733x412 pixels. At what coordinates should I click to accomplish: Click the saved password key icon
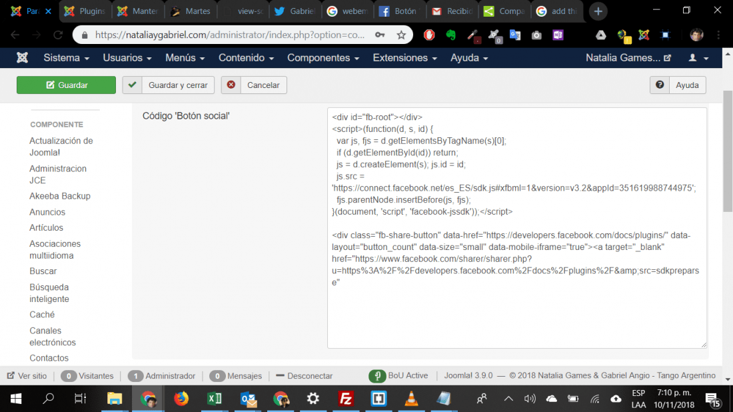tap(380, 35)
